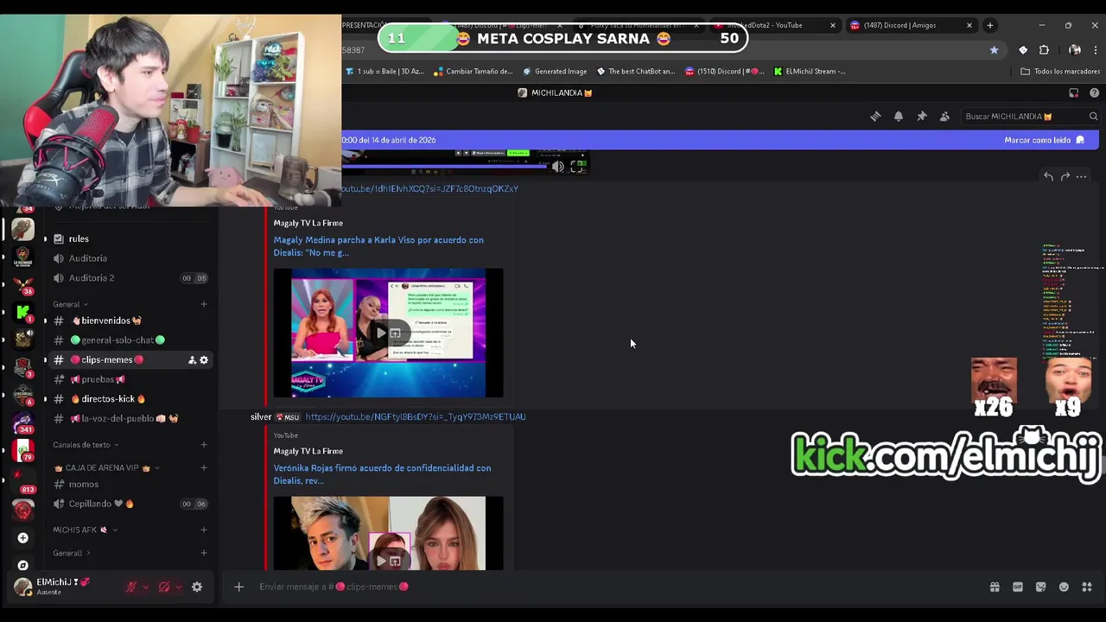Open the server discovery compass icon
Image resolution: width=1106 pixels, height=622 pixels.
pyautogui.click(x=22, y=565)
